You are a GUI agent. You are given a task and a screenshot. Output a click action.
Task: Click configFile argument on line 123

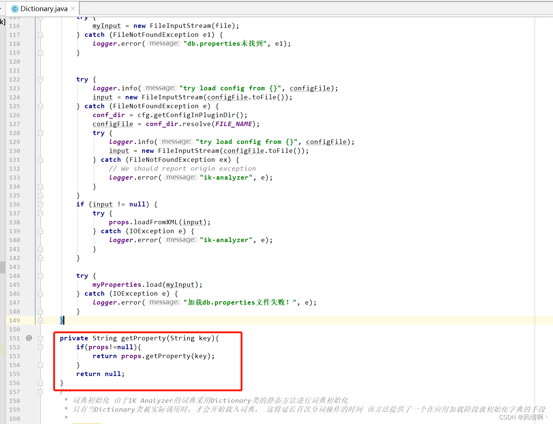pyautogui.click(x=310, y=88)
